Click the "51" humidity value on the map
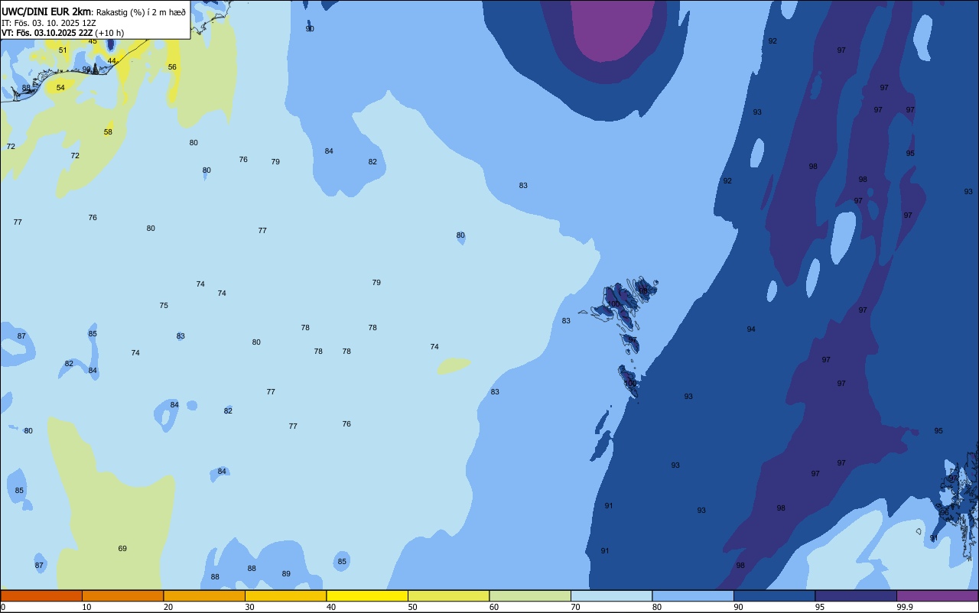 (x=63, y=50)
